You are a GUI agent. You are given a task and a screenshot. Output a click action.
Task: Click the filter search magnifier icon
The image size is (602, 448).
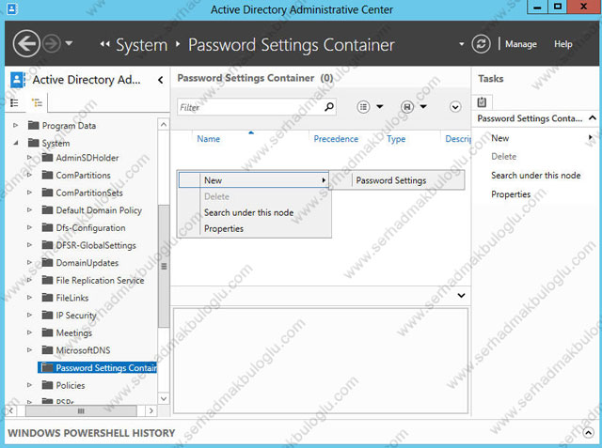click(329, 107)
